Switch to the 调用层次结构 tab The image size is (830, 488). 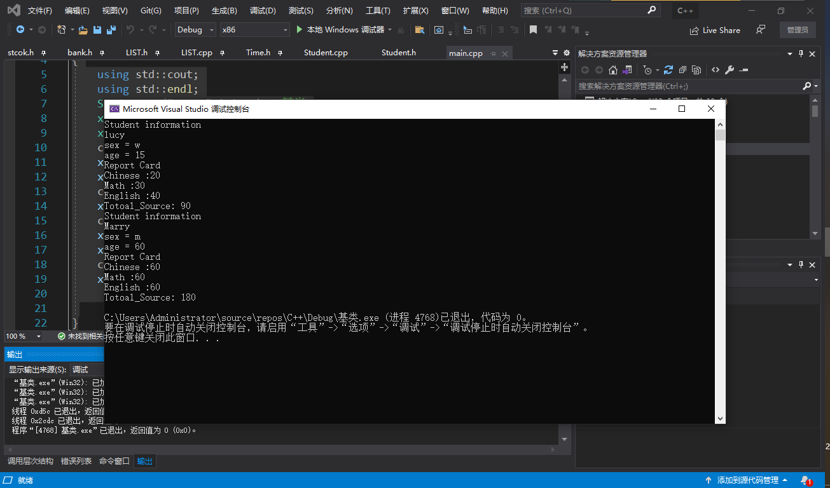pos(31,461)
